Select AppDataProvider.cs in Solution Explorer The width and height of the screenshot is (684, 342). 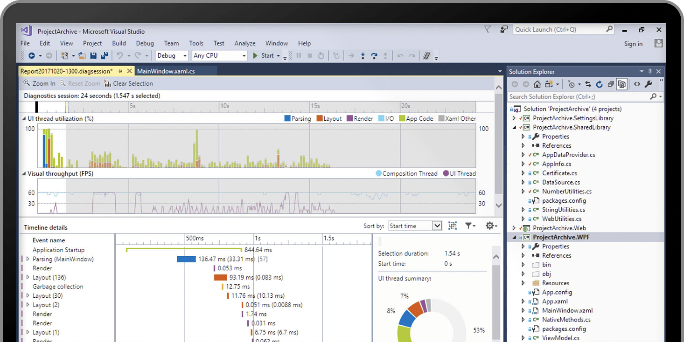tap(568, 155)
